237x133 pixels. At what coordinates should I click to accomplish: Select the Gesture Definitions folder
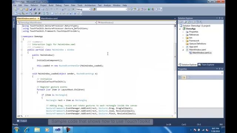coord(197,44)
